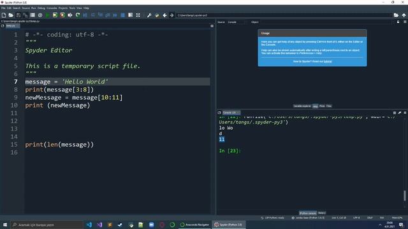Interrupt the kernel with the stop icon
Viewport: 408px width, 229px height.
(x=395, y=113)
